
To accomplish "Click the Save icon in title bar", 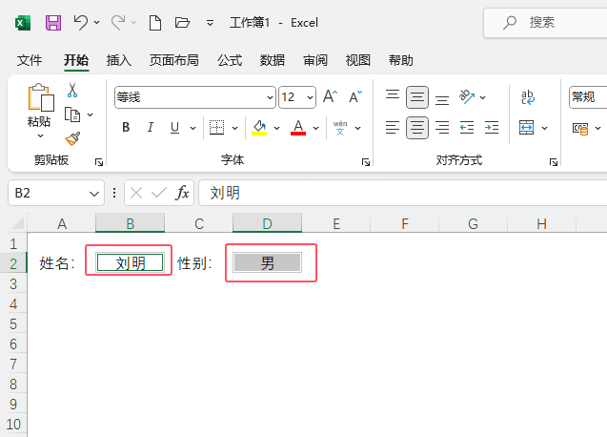I will tap(53, 23).
